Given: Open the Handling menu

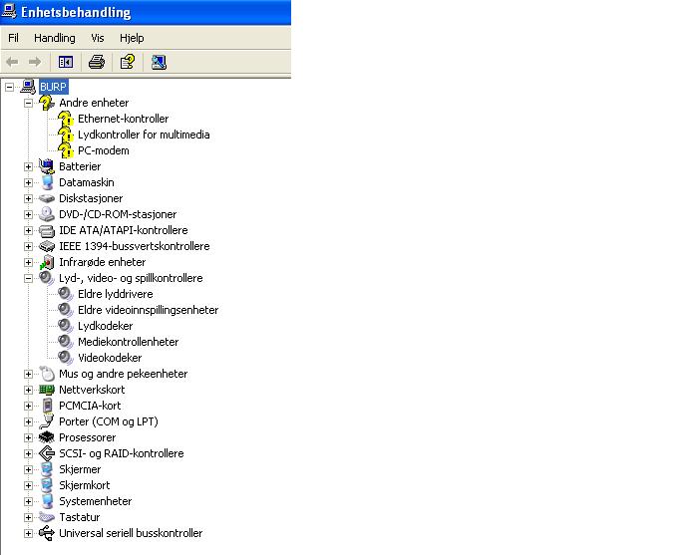Looking at the screenshot, I should 55,38.
